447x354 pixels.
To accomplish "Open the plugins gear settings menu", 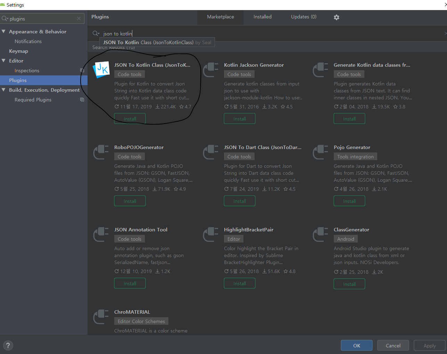I will pos(337,17).
